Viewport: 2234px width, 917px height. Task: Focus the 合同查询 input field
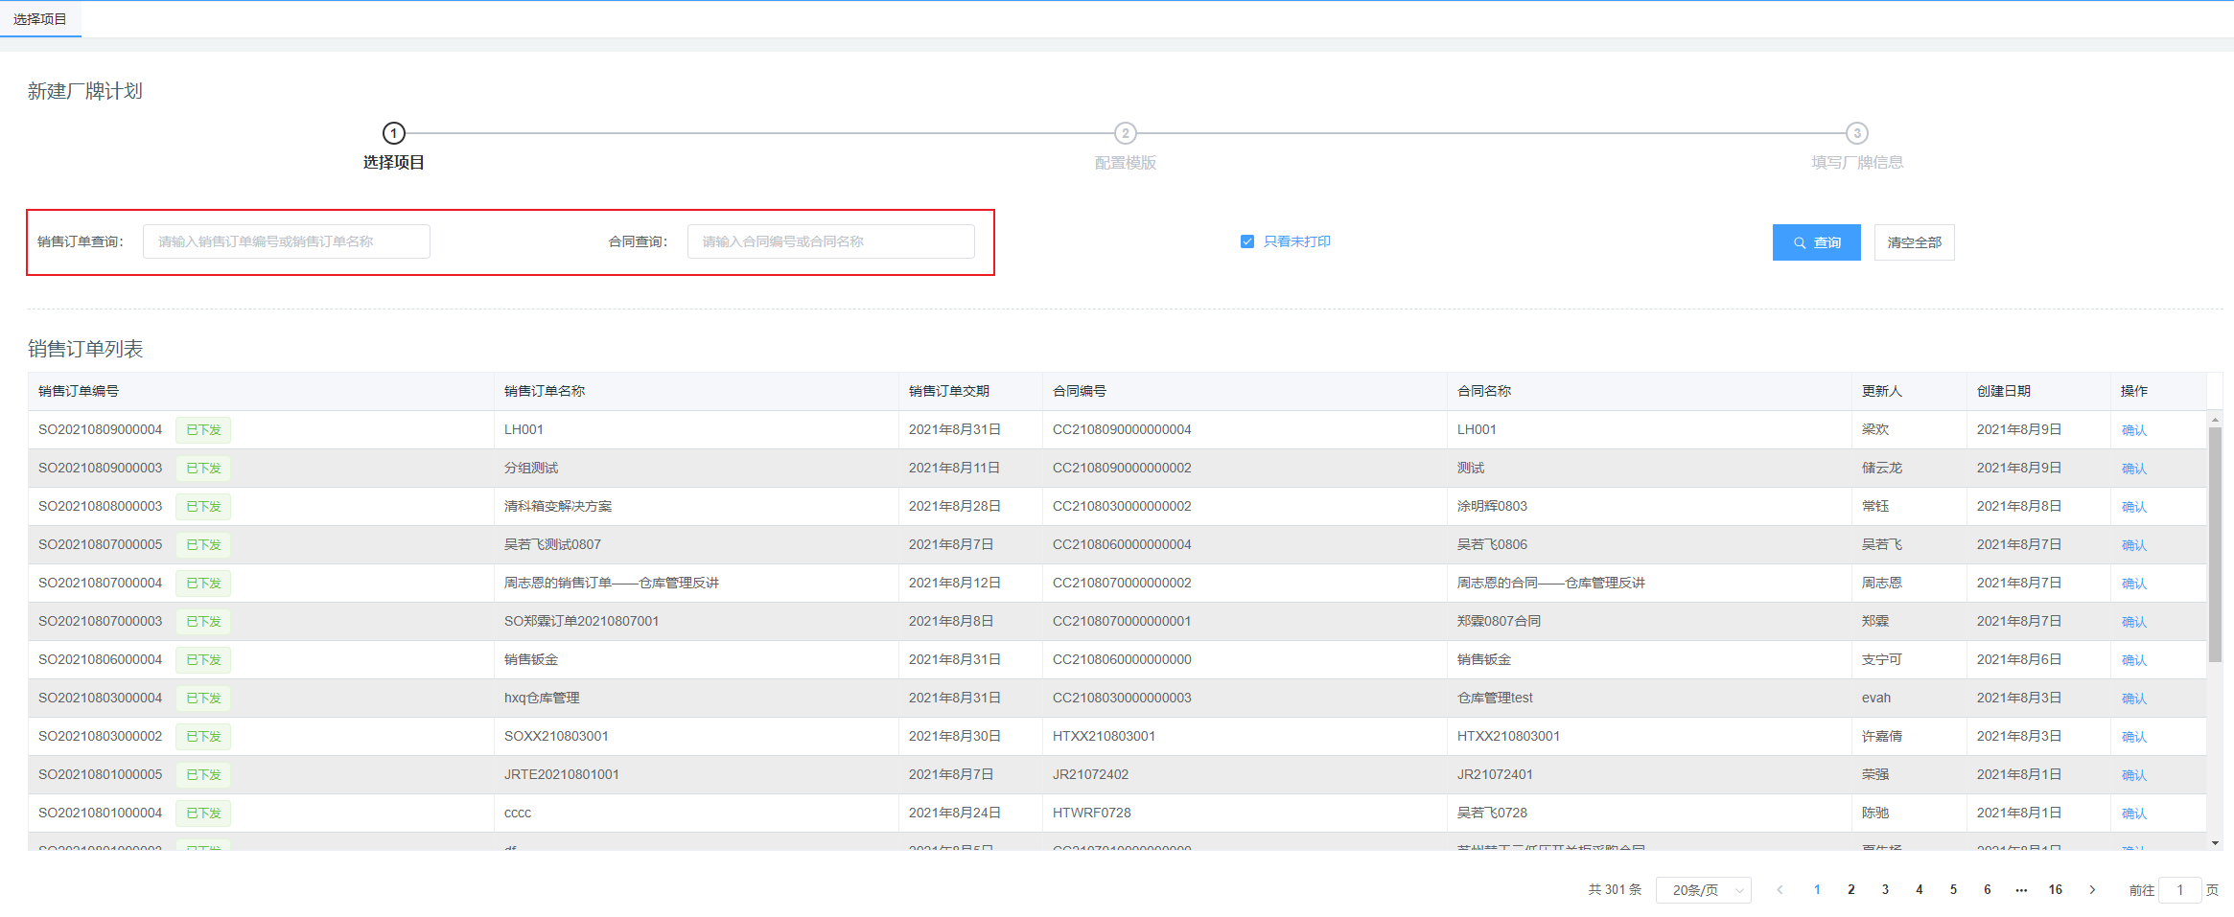click(830, 241)
